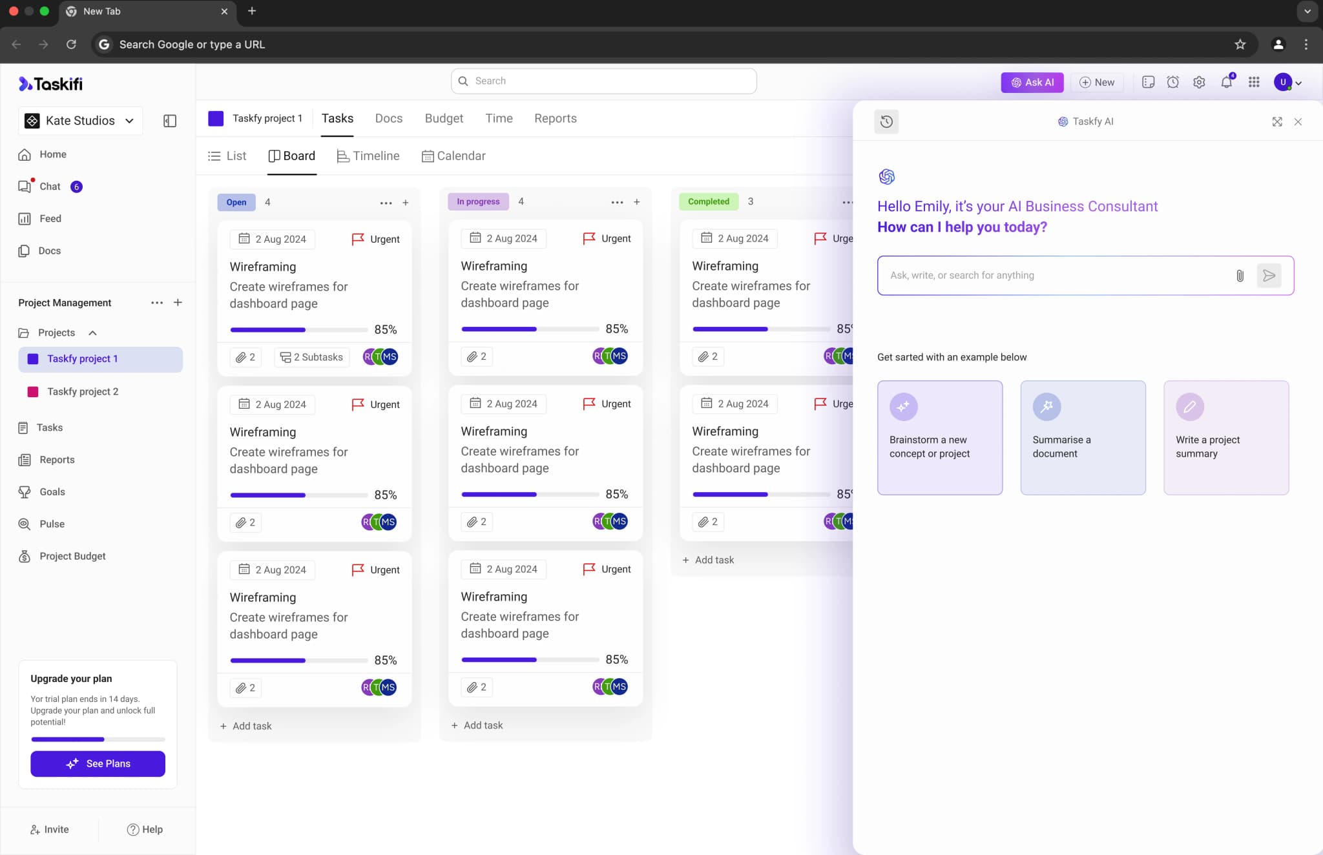This screenshot has width=1323, height=855.
Task: Expand the Taskfy AI panel fullscreen
Action: click(x=1276, y=121)
